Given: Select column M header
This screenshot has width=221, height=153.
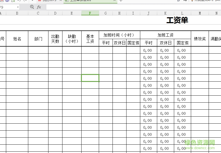Looking at the screenshot, I should pyautogui.click(x=200, y=13).
